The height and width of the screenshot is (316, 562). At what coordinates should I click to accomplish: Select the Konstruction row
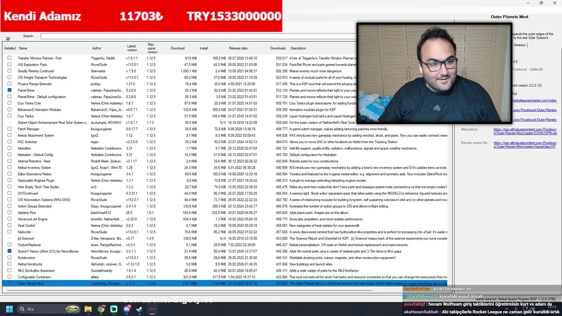click(x=226, y=258)
